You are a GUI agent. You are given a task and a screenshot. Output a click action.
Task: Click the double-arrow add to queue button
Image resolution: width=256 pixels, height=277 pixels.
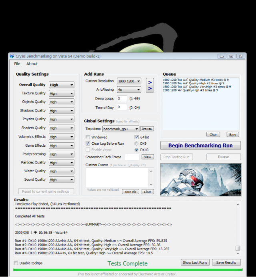(x=150, y=85)
